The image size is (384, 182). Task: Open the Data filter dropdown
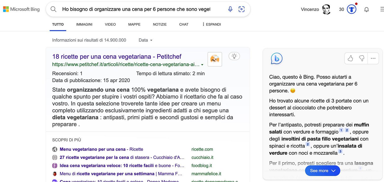coord(146,40)
